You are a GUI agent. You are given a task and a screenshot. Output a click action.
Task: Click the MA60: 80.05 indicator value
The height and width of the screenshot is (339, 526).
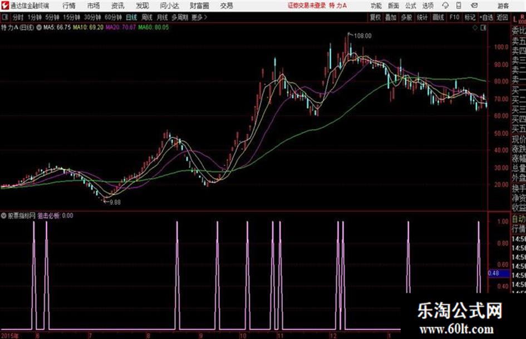coord(153,27)
